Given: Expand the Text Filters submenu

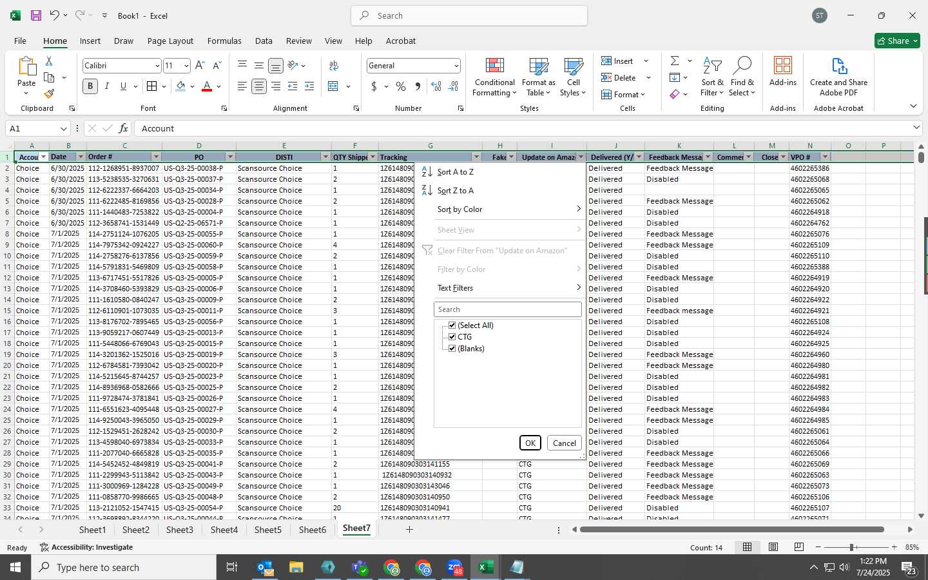Looking at the screenshot, I should [508, 288].
